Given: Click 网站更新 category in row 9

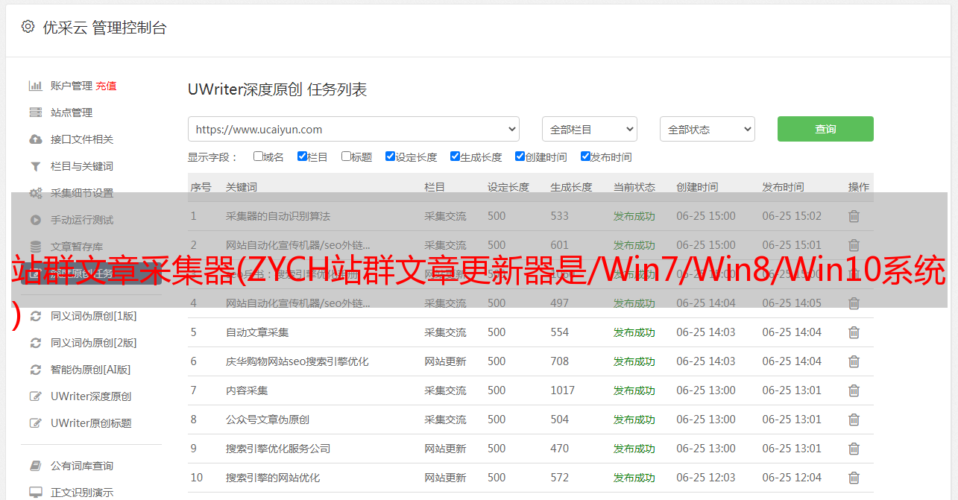Looking at the screenshot, I should pyautogui.click(x=445, y=449).
